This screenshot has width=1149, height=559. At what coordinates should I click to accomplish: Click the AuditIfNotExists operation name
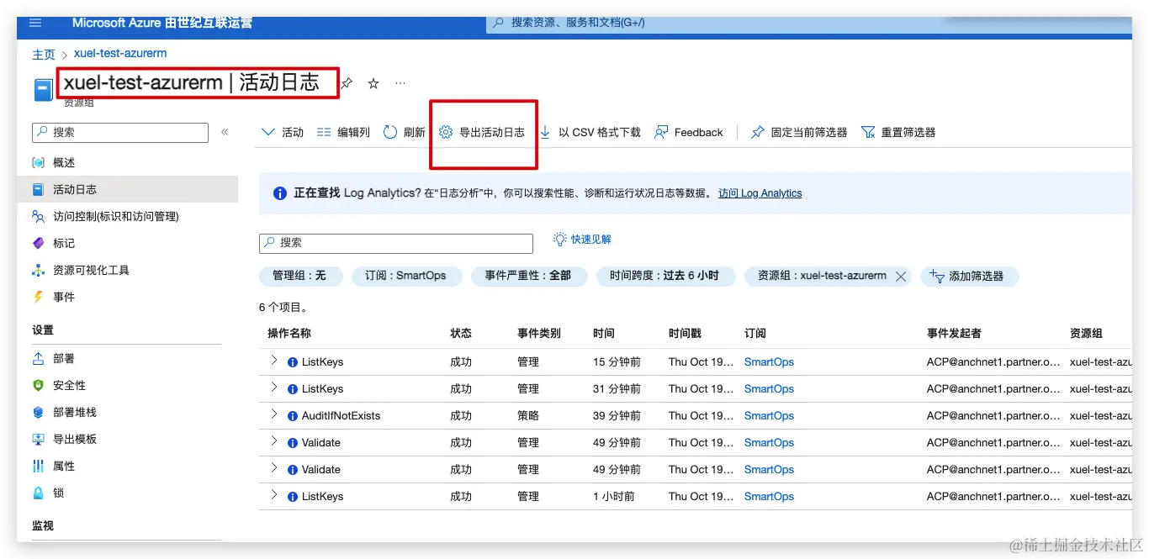click(341, 415)
